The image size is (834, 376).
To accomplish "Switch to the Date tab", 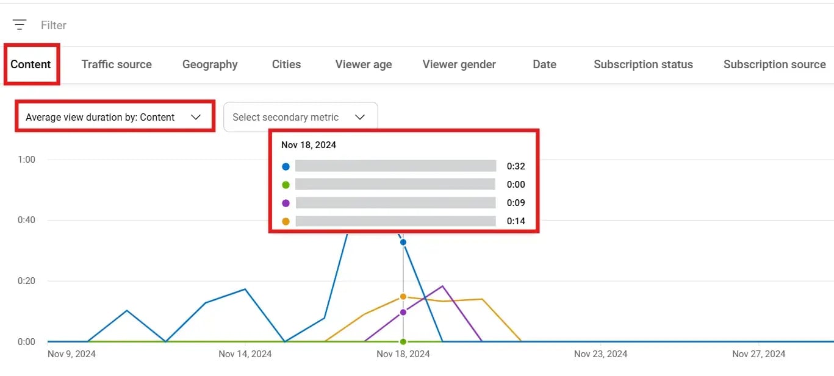I will (544, 65).
